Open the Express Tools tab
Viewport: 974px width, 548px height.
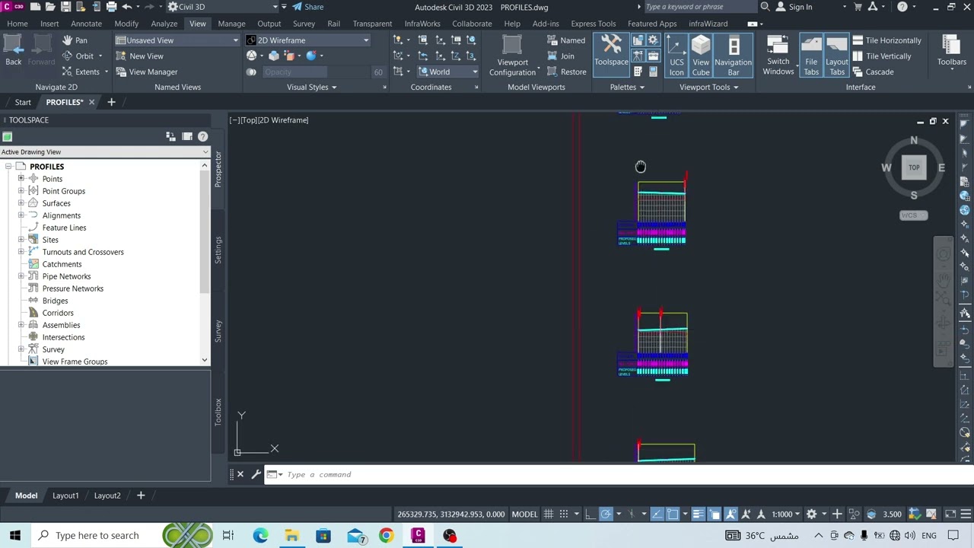tap(594, 24)
